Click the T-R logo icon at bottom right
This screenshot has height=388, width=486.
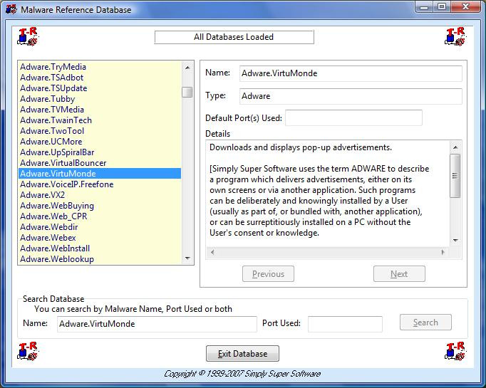455,351
